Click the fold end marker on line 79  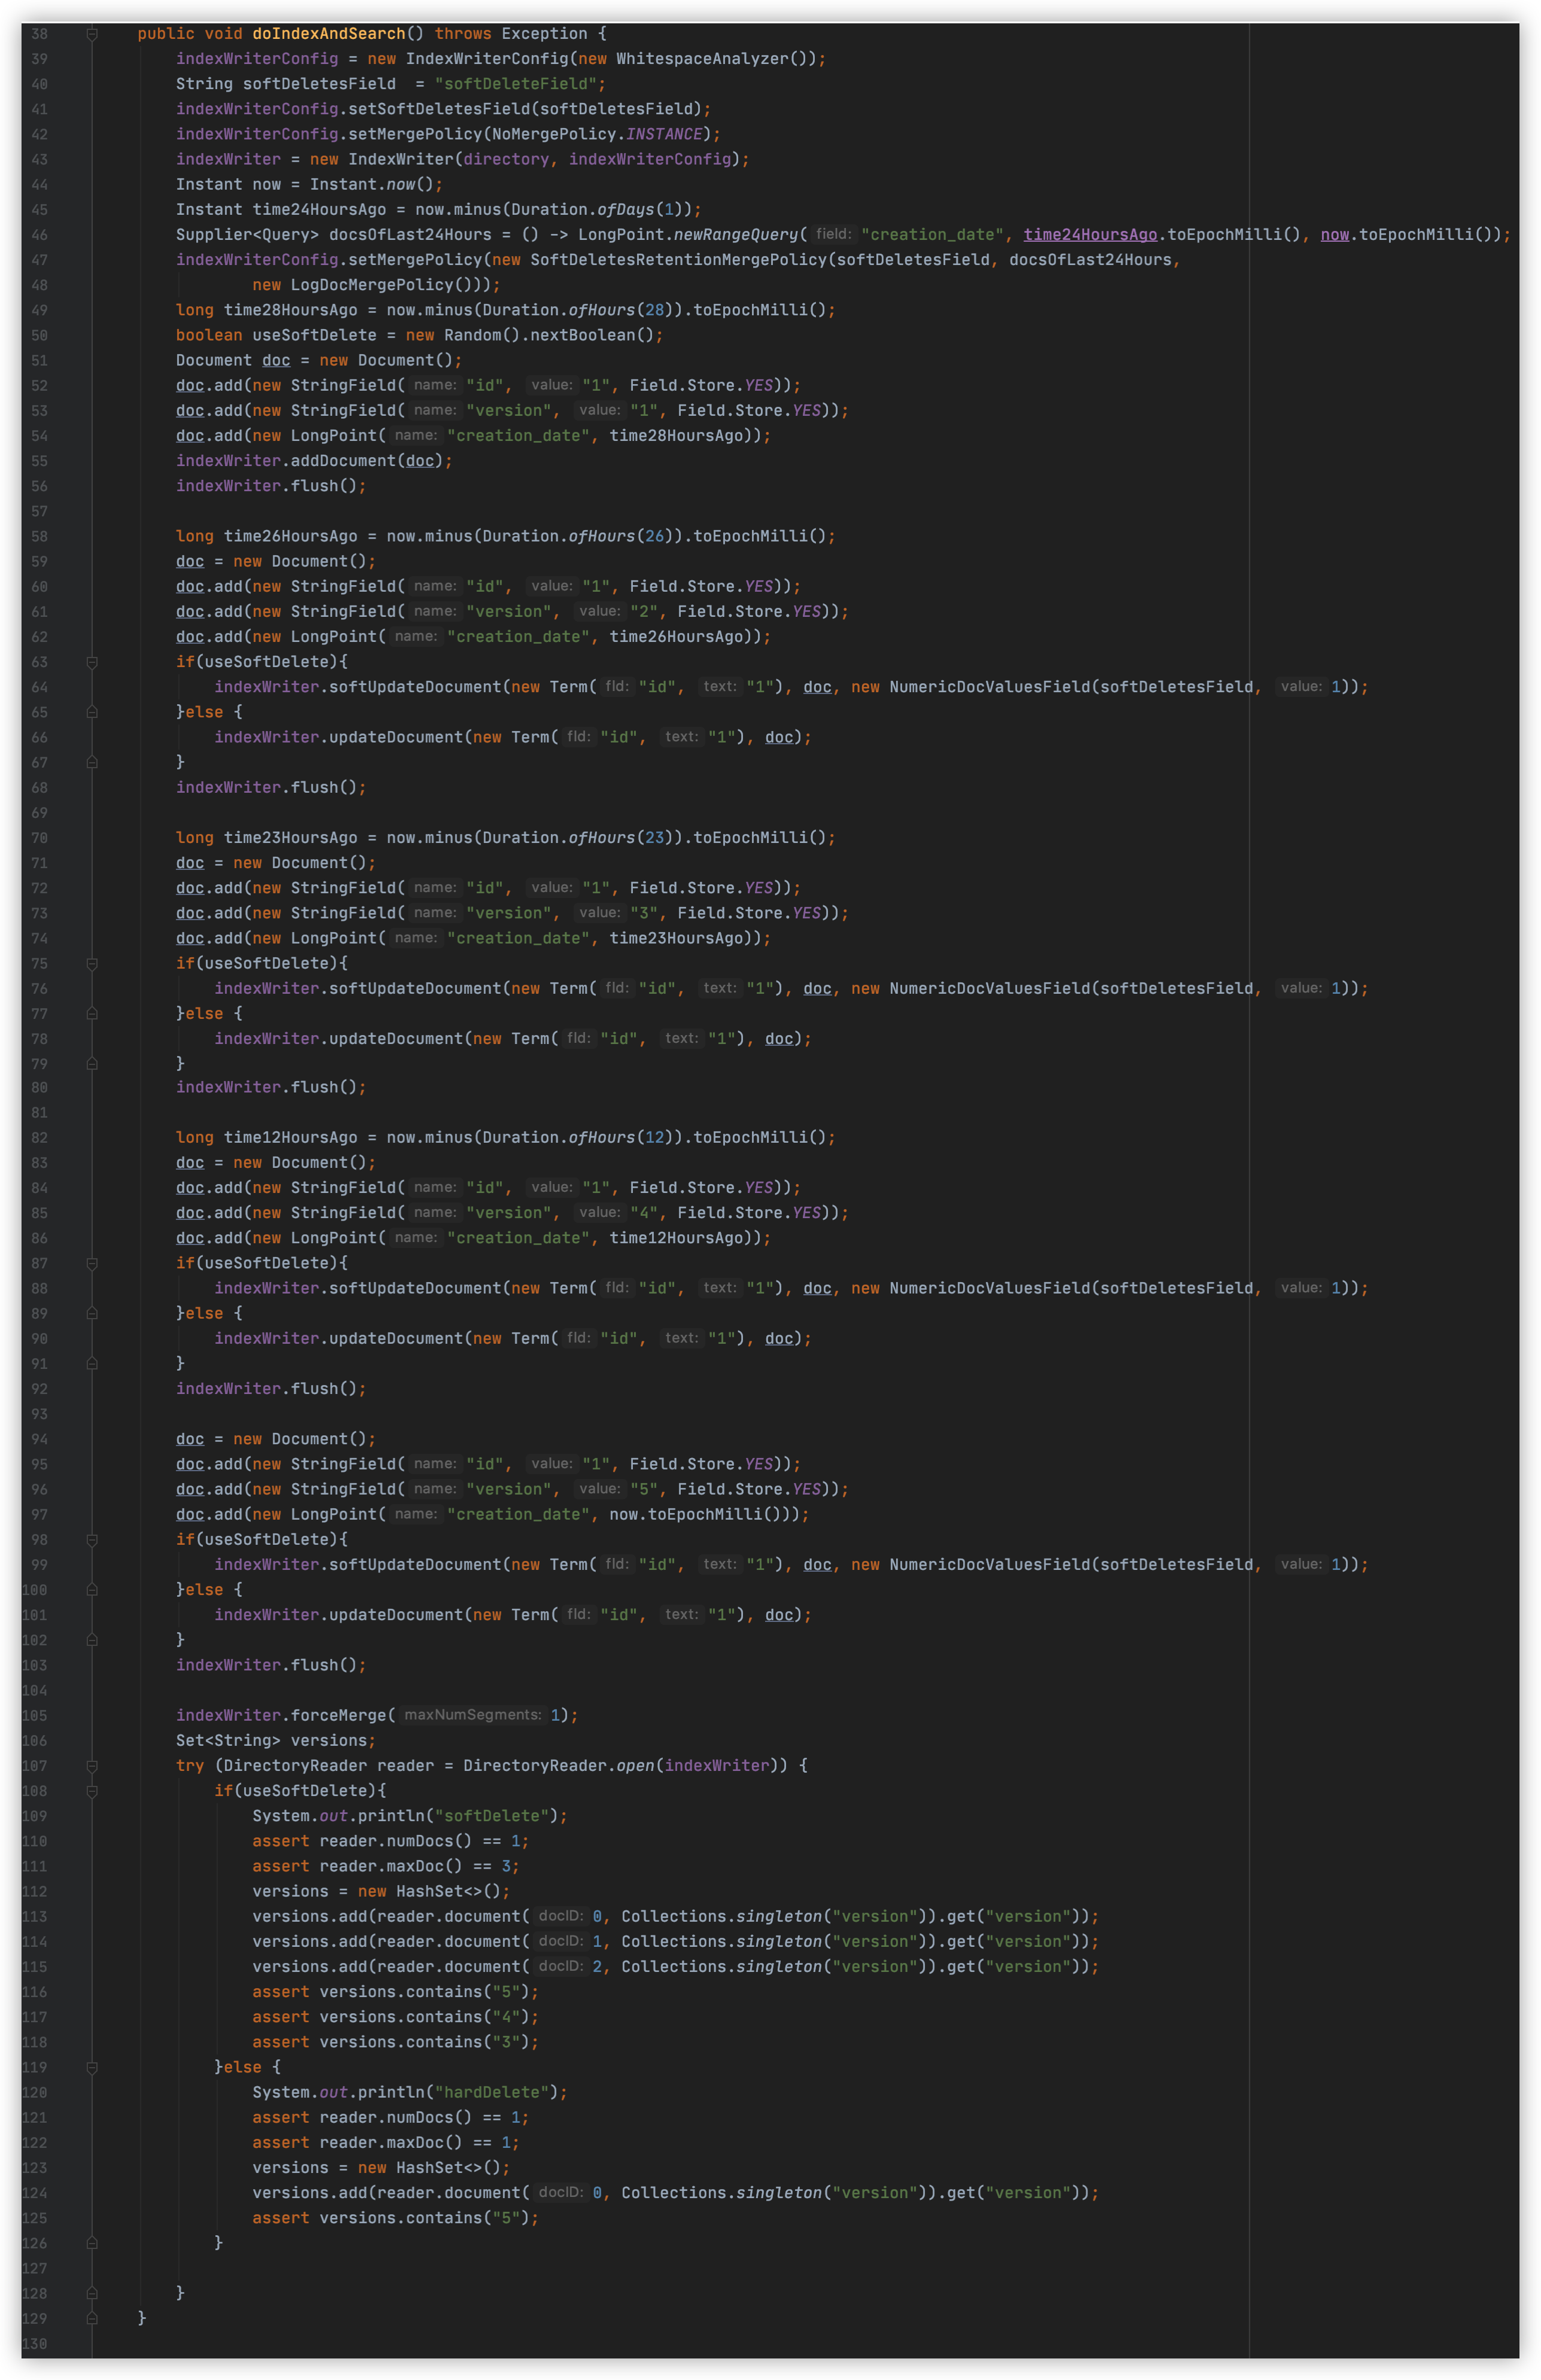pyautogui.click(x=92, y=1063)
